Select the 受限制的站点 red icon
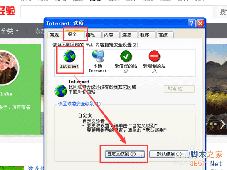 [154, 56]
